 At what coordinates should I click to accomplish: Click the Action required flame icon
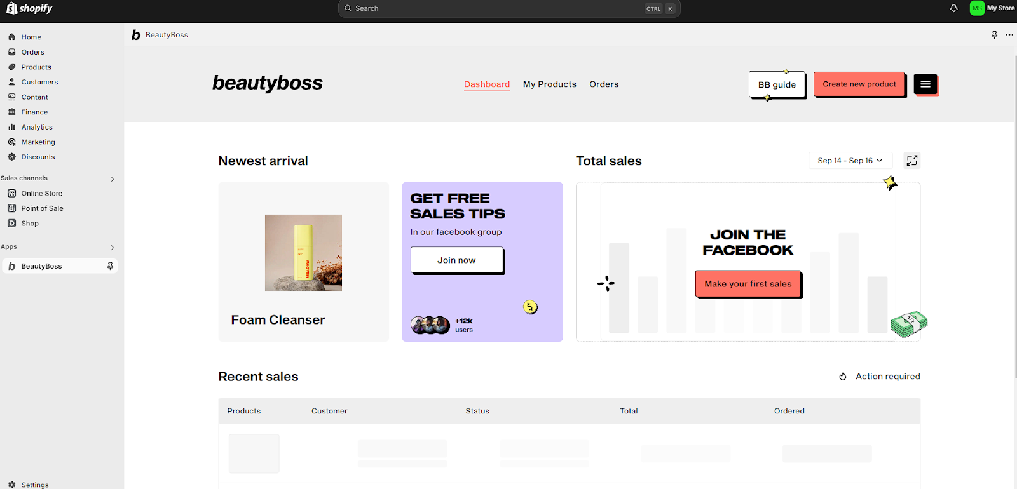click(x=843, y=377)
